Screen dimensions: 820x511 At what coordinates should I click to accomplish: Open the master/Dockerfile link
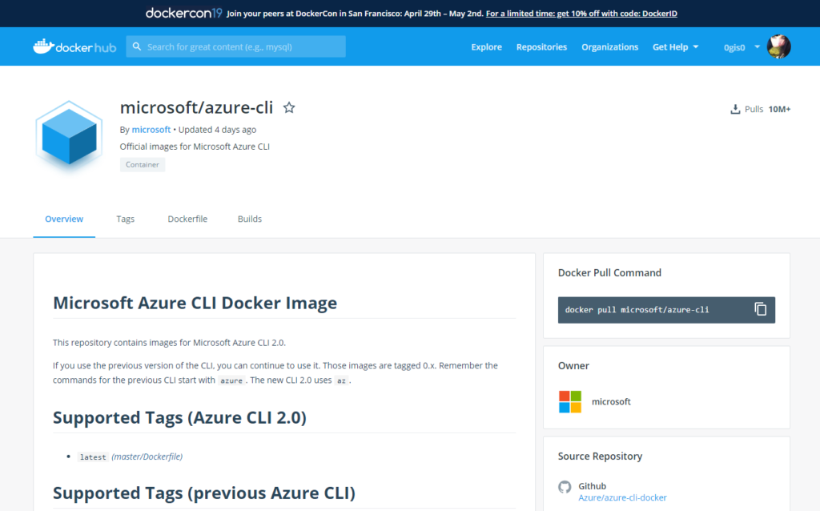tap(147, 457)
